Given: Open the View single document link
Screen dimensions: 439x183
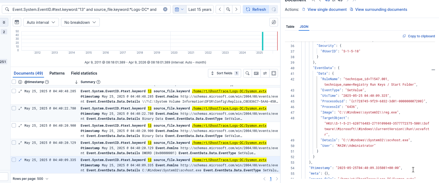Looking at the screenshot, I should (327, 10).
